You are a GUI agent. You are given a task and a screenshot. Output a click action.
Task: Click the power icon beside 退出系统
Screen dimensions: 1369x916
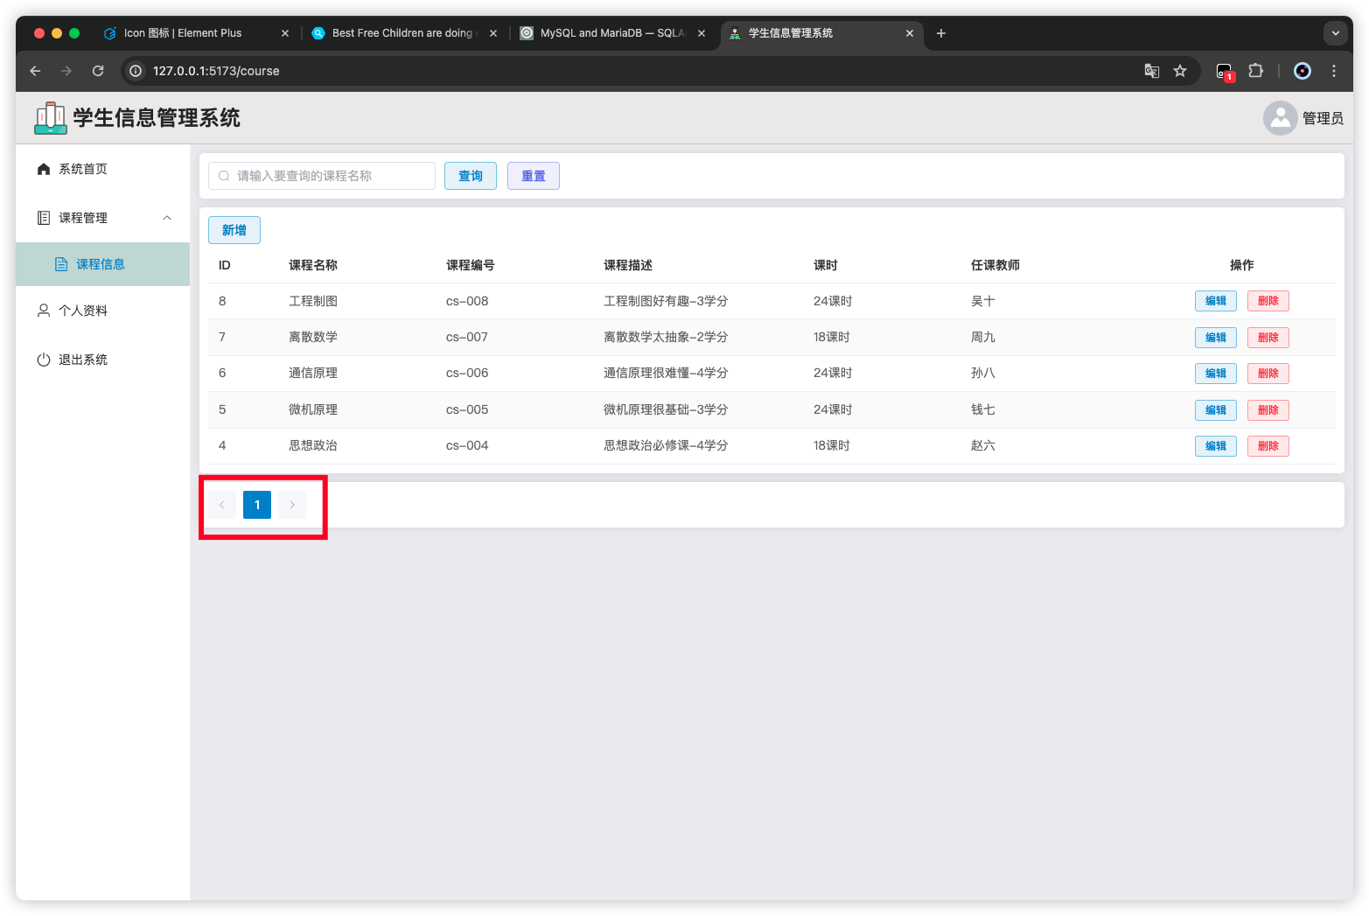44,360
